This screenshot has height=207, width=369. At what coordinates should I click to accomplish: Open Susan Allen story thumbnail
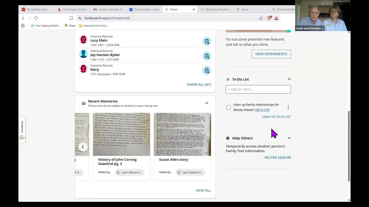point(182,134)
